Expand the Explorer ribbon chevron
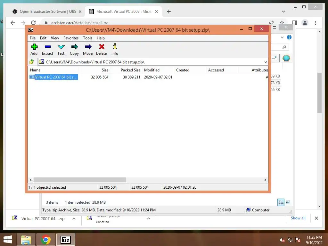This screenshot has height=246, width=328. [282, 37]
